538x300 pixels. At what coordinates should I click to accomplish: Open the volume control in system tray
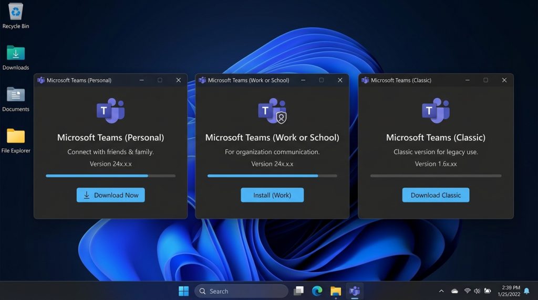point(477,291)
